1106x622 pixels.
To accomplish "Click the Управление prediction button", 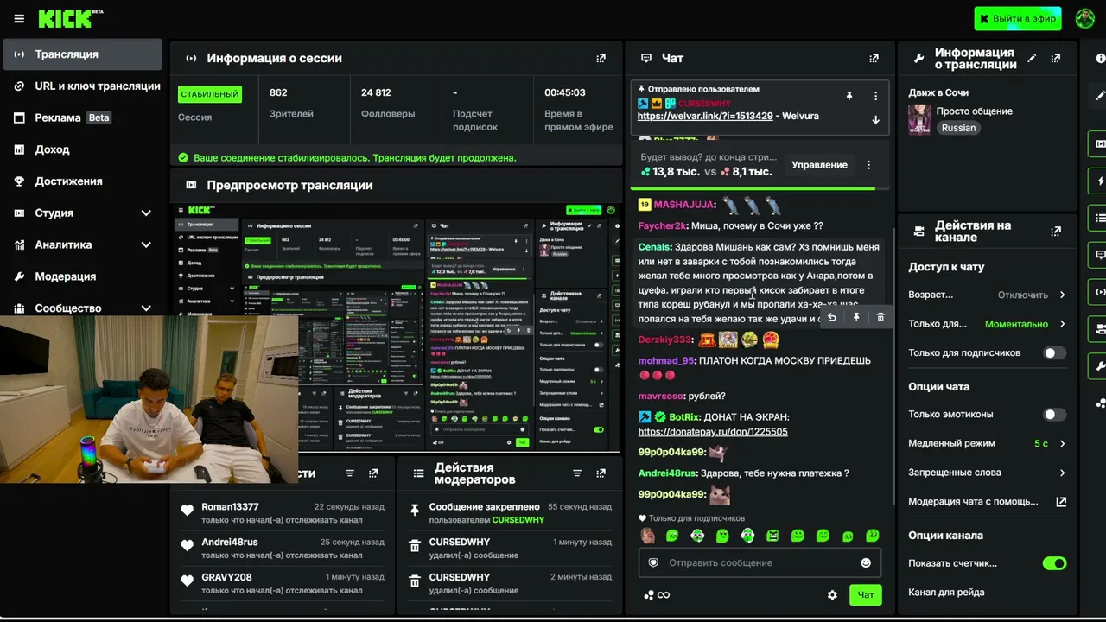I will [819, 165].
